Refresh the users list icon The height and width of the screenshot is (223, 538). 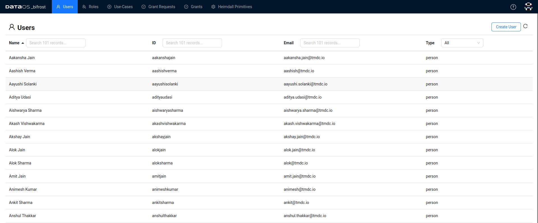point(525,26)
